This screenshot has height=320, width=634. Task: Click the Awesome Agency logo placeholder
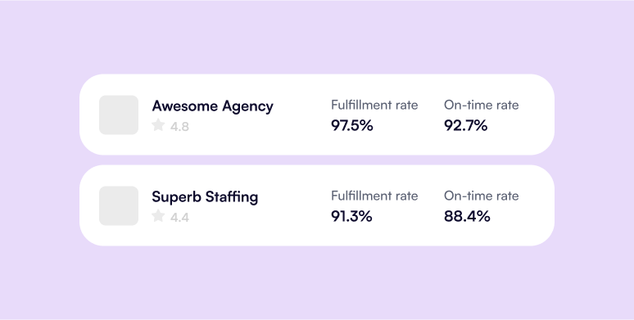click(119, 115)
